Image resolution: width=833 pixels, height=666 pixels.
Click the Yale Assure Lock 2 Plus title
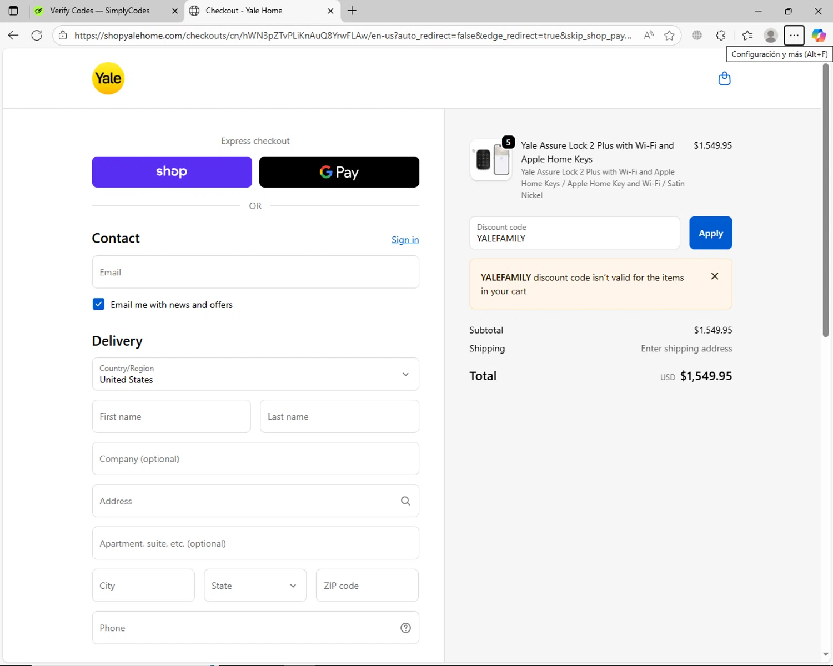point(598,152)
